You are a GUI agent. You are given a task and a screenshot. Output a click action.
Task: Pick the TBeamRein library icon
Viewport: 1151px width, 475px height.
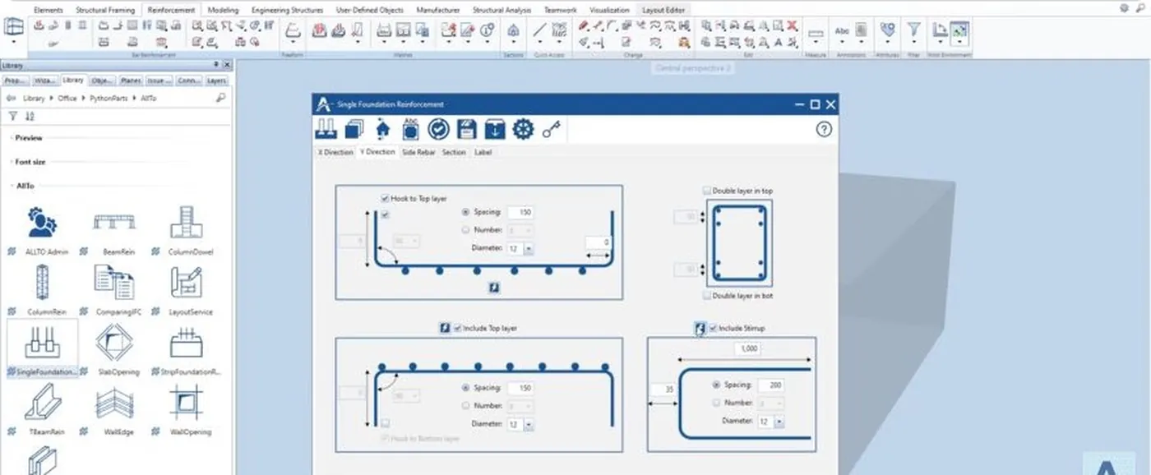pyautogui.click(x=42, y=402)
